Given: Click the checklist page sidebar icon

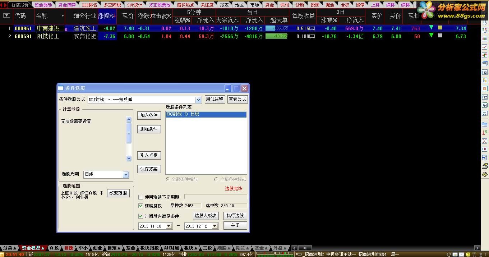Looking at the screenshot, I should 484,31.
